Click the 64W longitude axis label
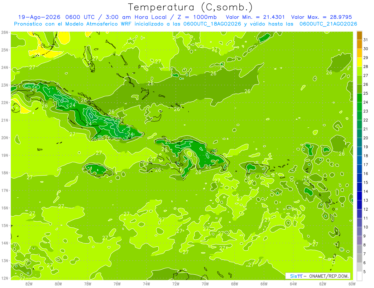Image resolution: width=374 pixels, height=288 pixels. 293,284
